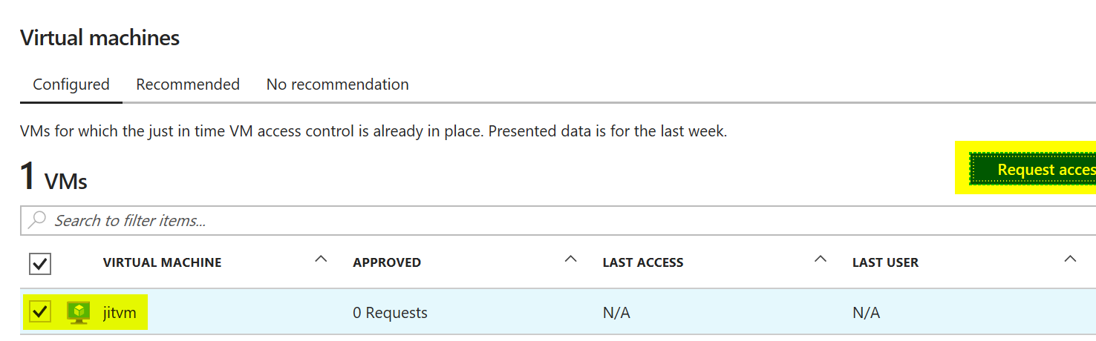Sort using the Last User column chevron
This screenshot has height=341, width=1096.
tap(1069, 259)
